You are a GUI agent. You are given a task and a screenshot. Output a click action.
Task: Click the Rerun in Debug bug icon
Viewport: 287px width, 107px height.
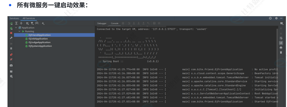pos(11,28)
